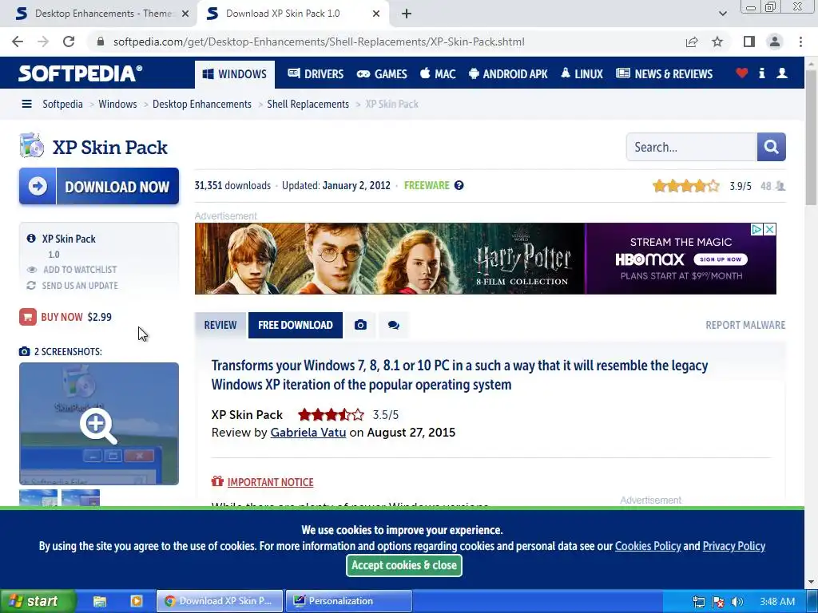Open Chrome's three-dot menu
Image resolution: width=818 pixels, height=613 pixels.
point(800,42)
